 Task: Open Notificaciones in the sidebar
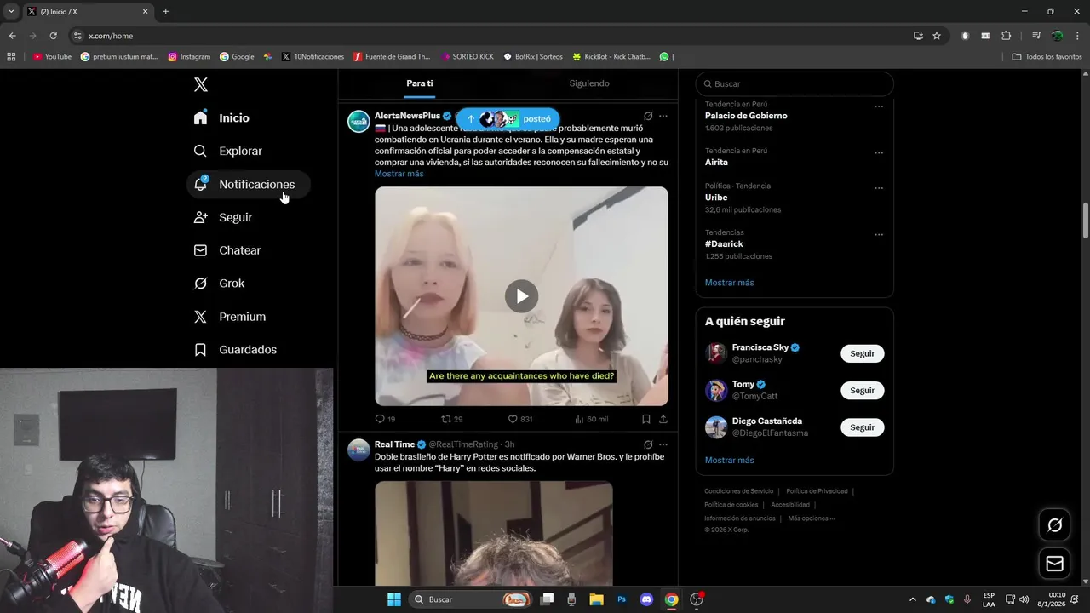tap(248, 184)
